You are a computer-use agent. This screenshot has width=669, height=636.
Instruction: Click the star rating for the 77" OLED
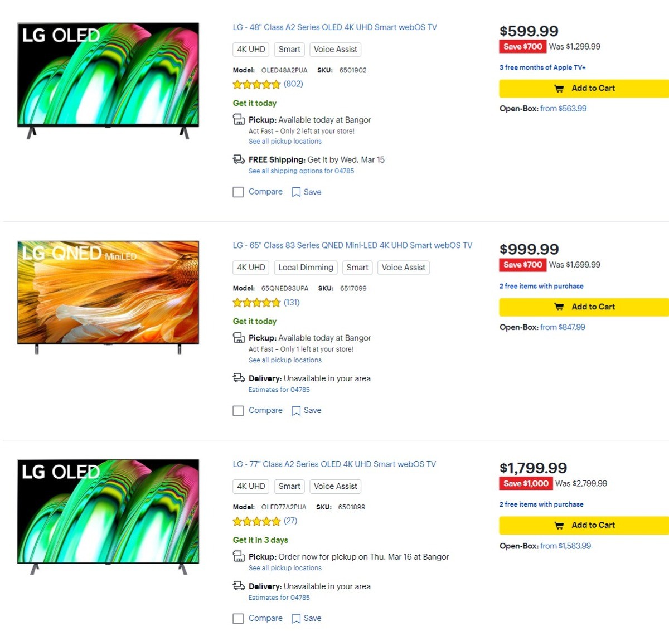tap(256, 521)
